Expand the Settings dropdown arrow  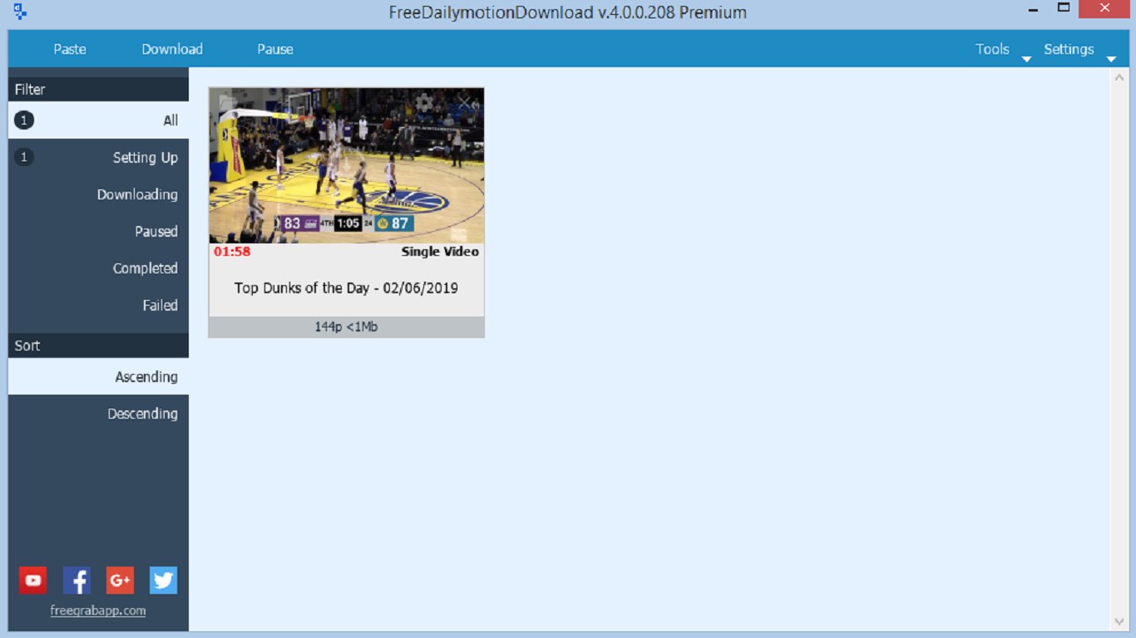[1111, 59]
